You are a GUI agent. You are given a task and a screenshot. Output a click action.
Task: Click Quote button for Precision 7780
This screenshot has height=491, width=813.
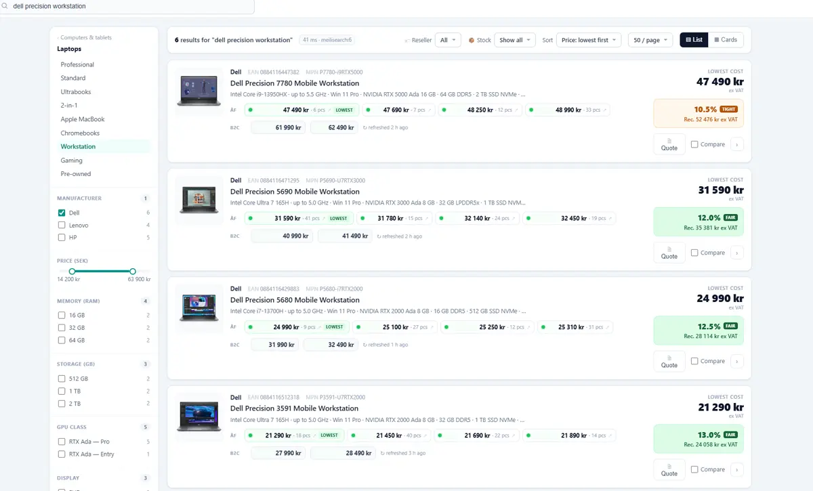pos(669,144)
